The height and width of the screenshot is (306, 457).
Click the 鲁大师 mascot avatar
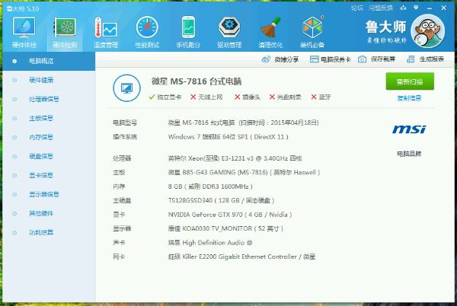coord(427,30)
